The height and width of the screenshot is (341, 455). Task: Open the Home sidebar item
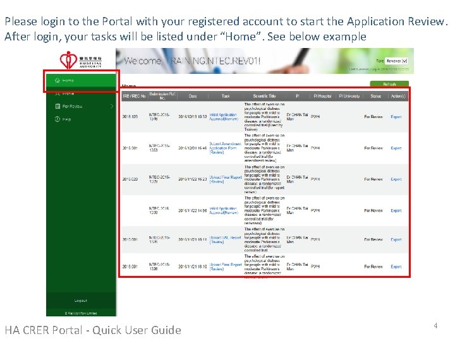click(81, 80)
